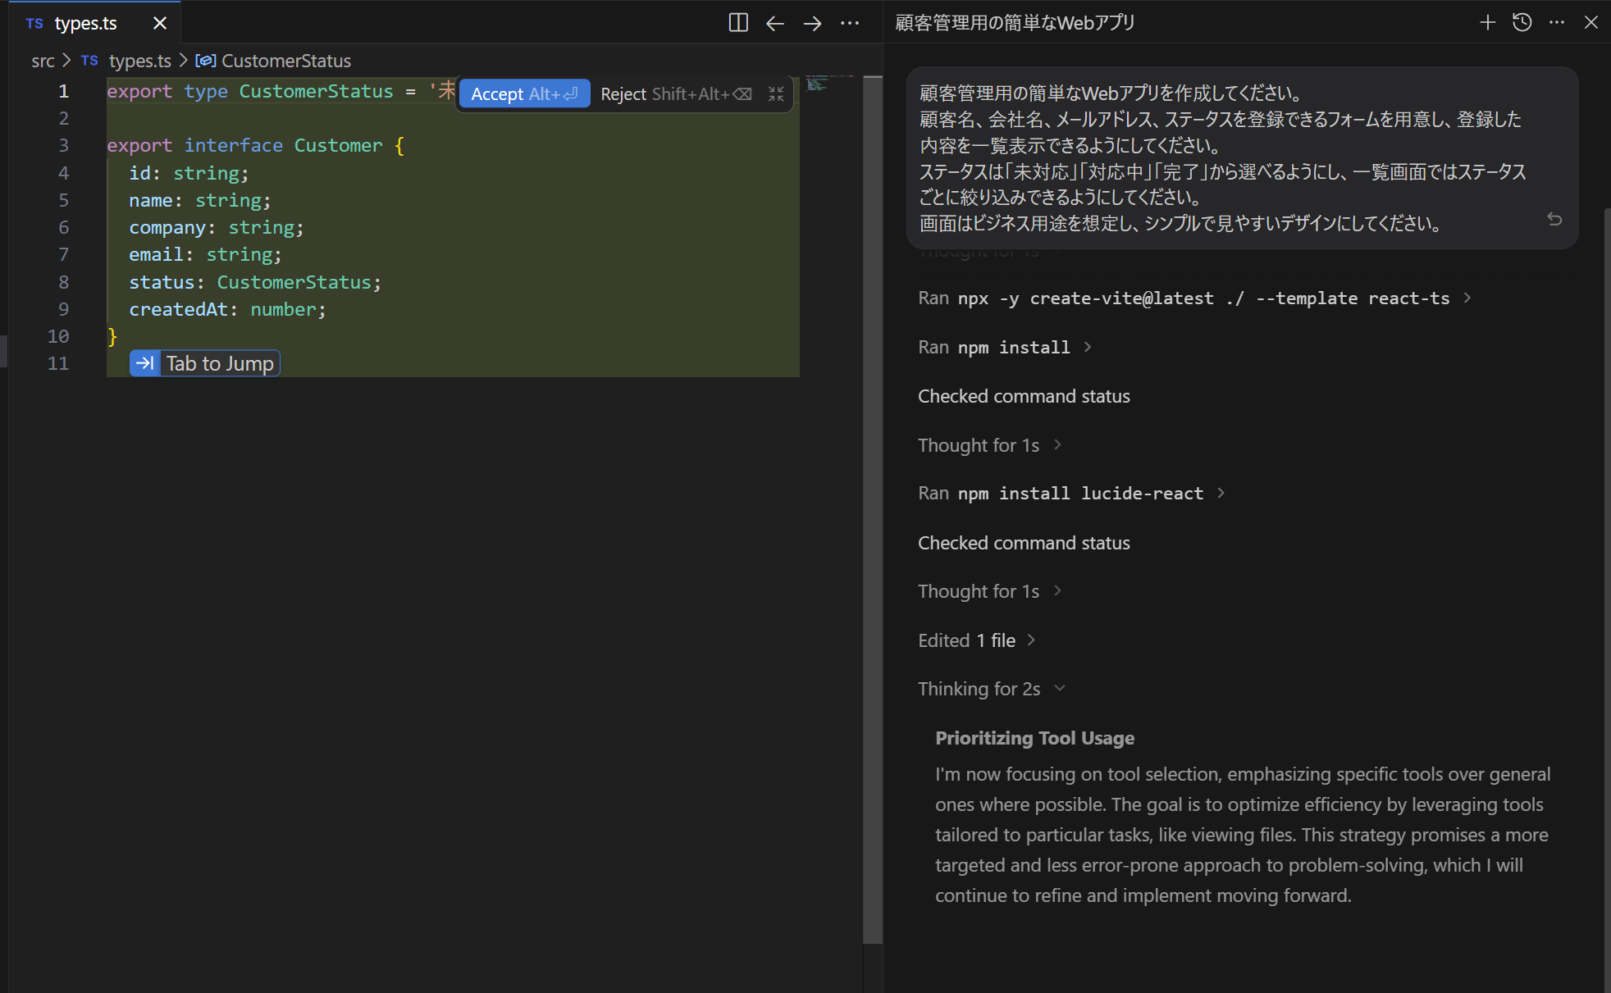This screenshot has width=1611, height=993.
Task: Open chat history clock icon
Action: [x=1522, y=22]
